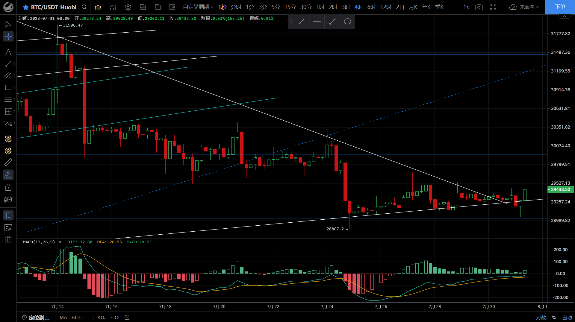Expand the MACD(12,26,9) indicator dropdown
This screenshot has height=322, width=575.
[60, 242]
